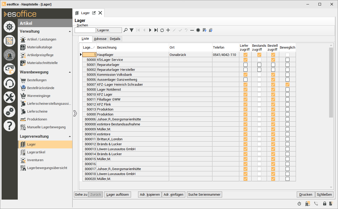Collapse the sidebar with chevron handle
This screenshot has height=209, width=338.
(75, 113)
